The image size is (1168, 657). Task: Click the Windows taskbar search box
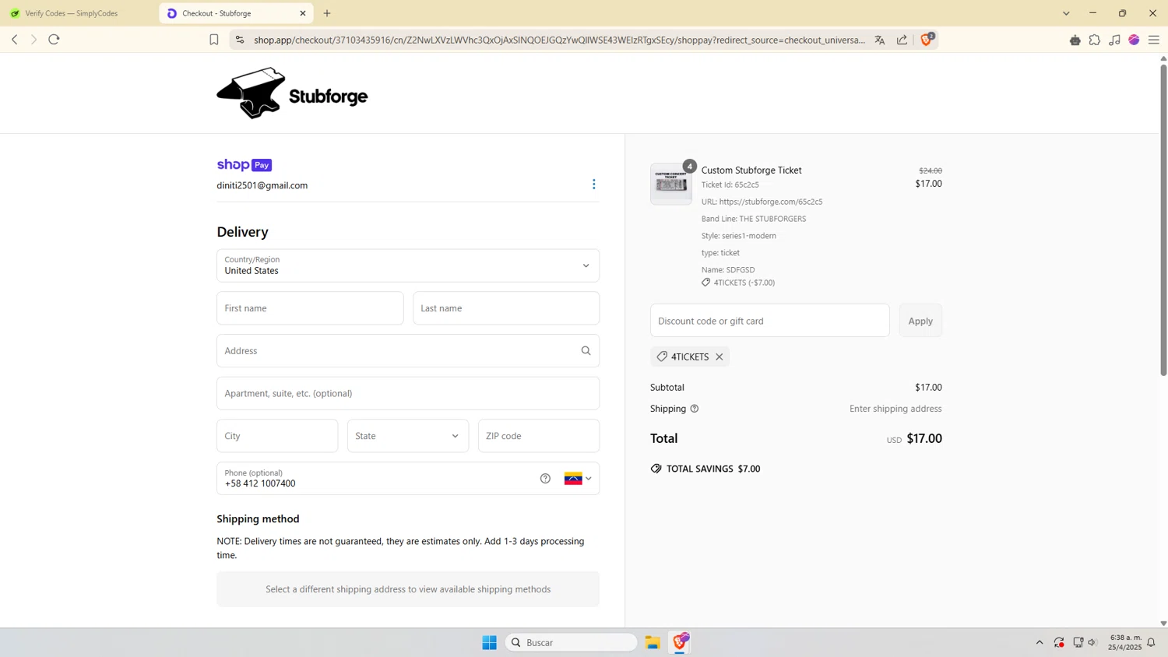coord(571,642)
